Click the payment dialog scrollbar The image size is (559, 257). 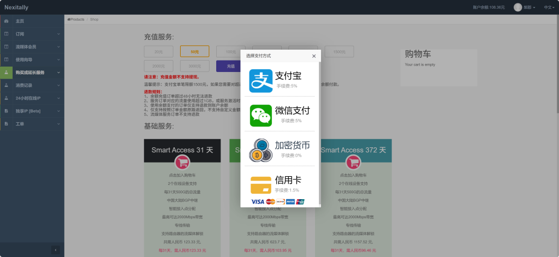pos(319,134)
